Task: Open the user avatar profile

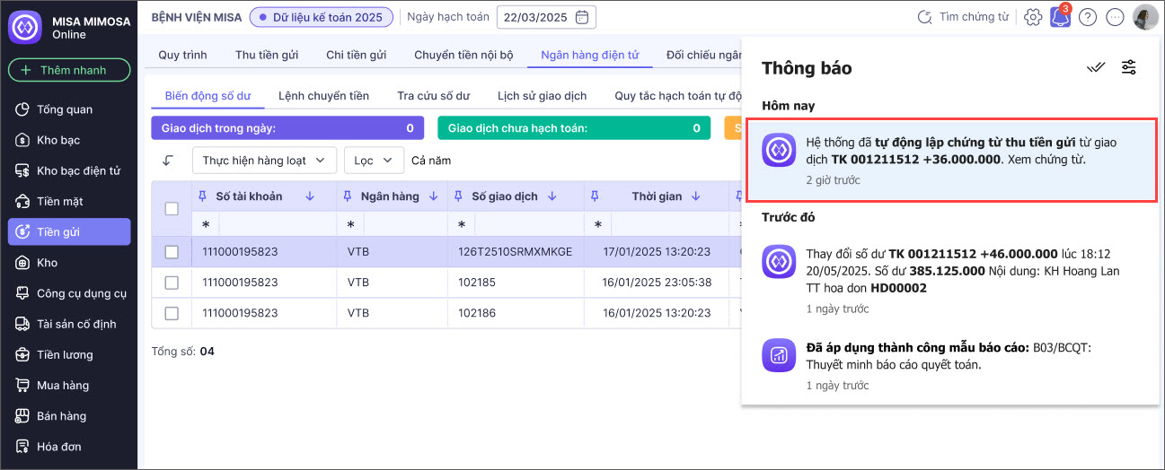Action: tap(1145, 17)
